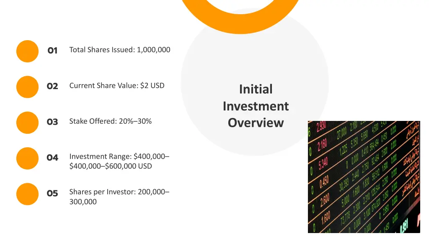Click the word Overview in the title
Screen dimensions: 429x241
point(256,123)
